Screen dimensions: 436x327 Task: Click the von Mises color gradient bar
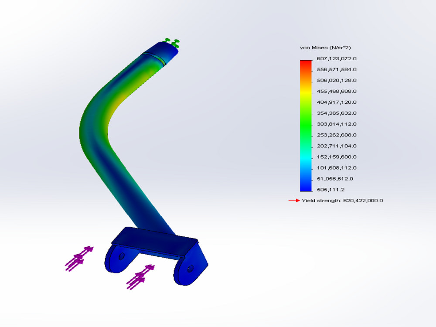306,126
